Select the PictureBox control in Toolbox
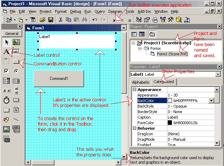The height and width of the screenshot is (166, 224). point(16,42)
